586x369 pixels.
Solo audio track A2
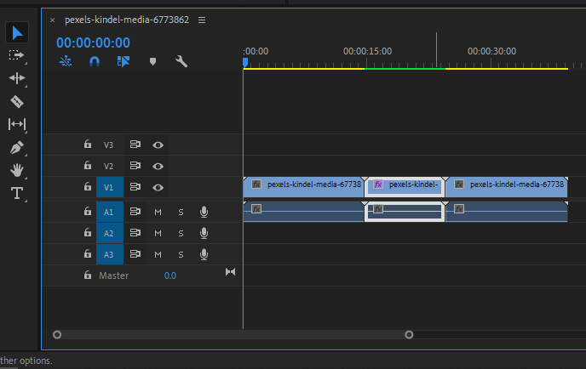pos(181,234)
